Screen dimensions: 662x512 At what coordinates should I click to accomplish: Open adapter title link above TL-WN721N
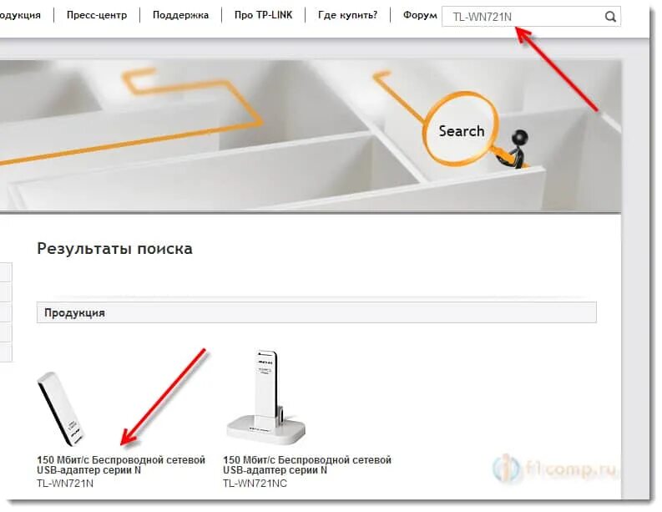[x=121, y=464]
